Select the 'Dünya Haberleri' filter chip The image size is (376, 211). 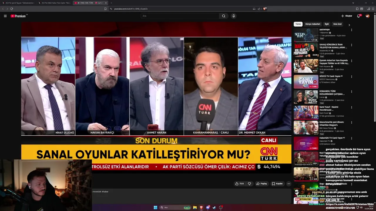click(x=313, y=24)
